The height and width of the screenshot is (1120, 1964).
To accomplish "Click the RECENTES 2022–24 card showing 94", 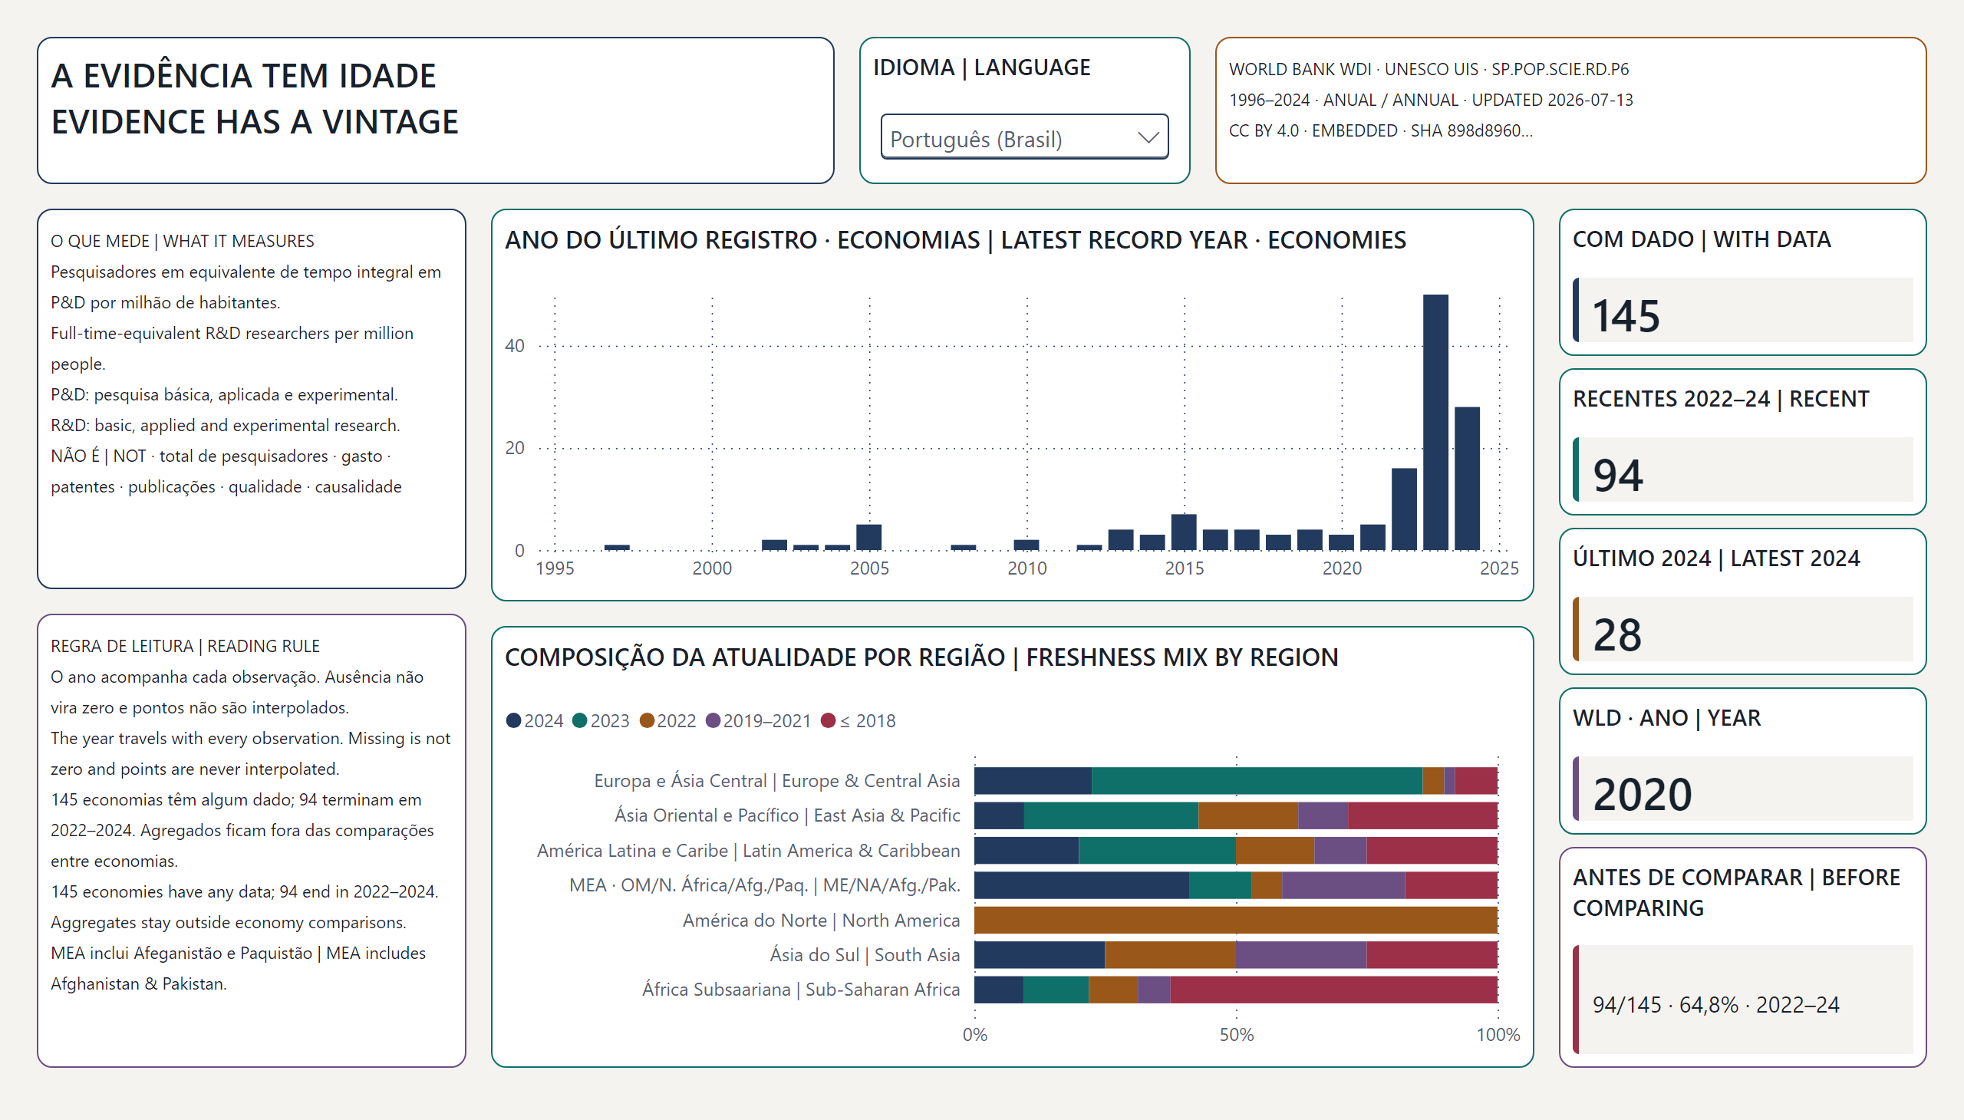I will [1742, 442].
